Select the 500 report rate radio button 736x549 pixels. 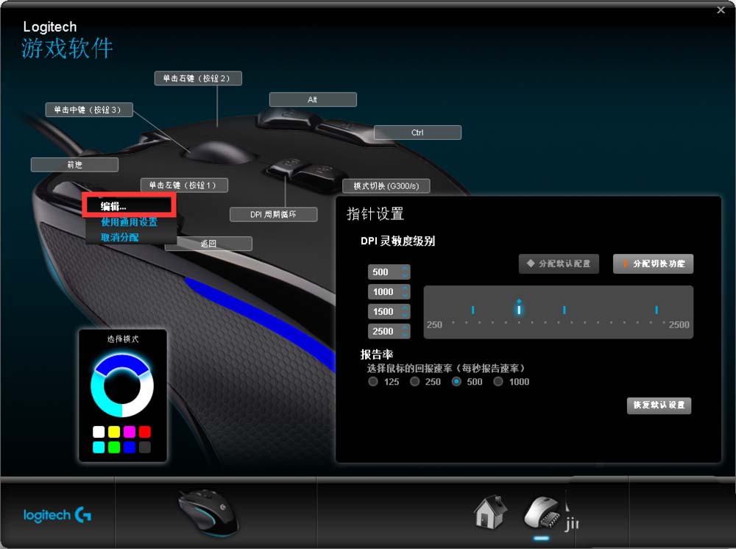coord(456,381)
